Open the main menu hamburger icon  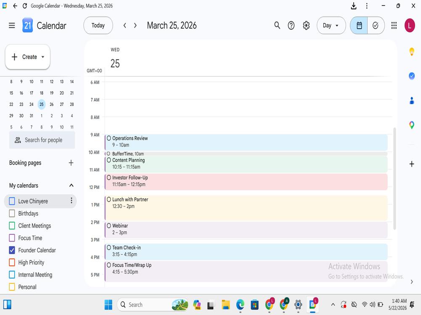12,26
